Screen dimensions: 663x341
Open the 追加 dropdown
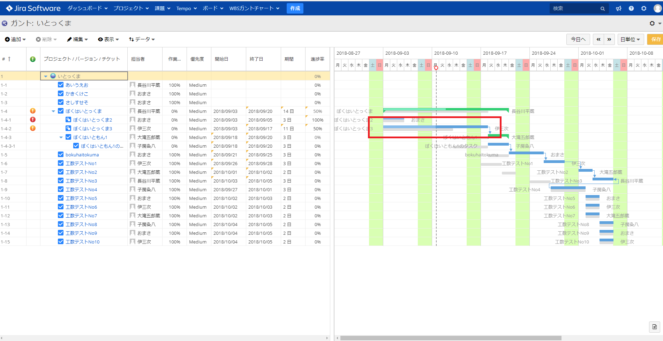[15, 39]
